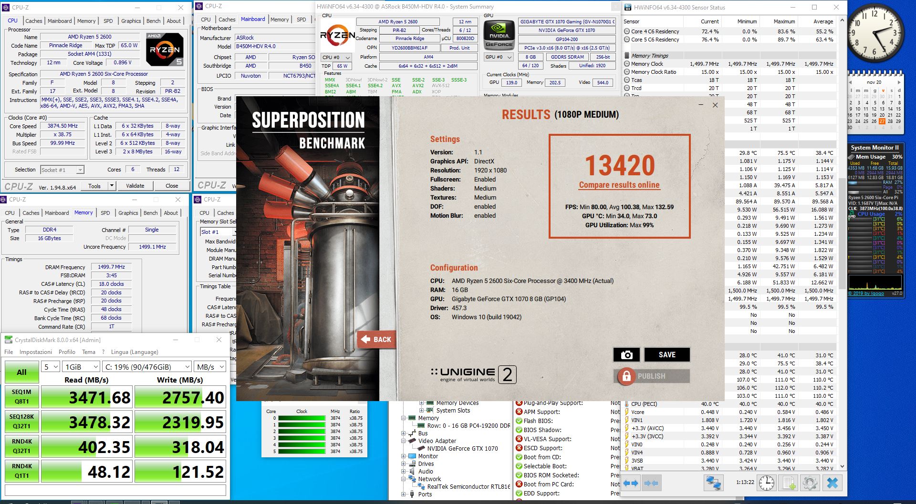916x504 pixels.
Task: Run the SEQ1M Q8T1 test
Action: coord(21,397)
